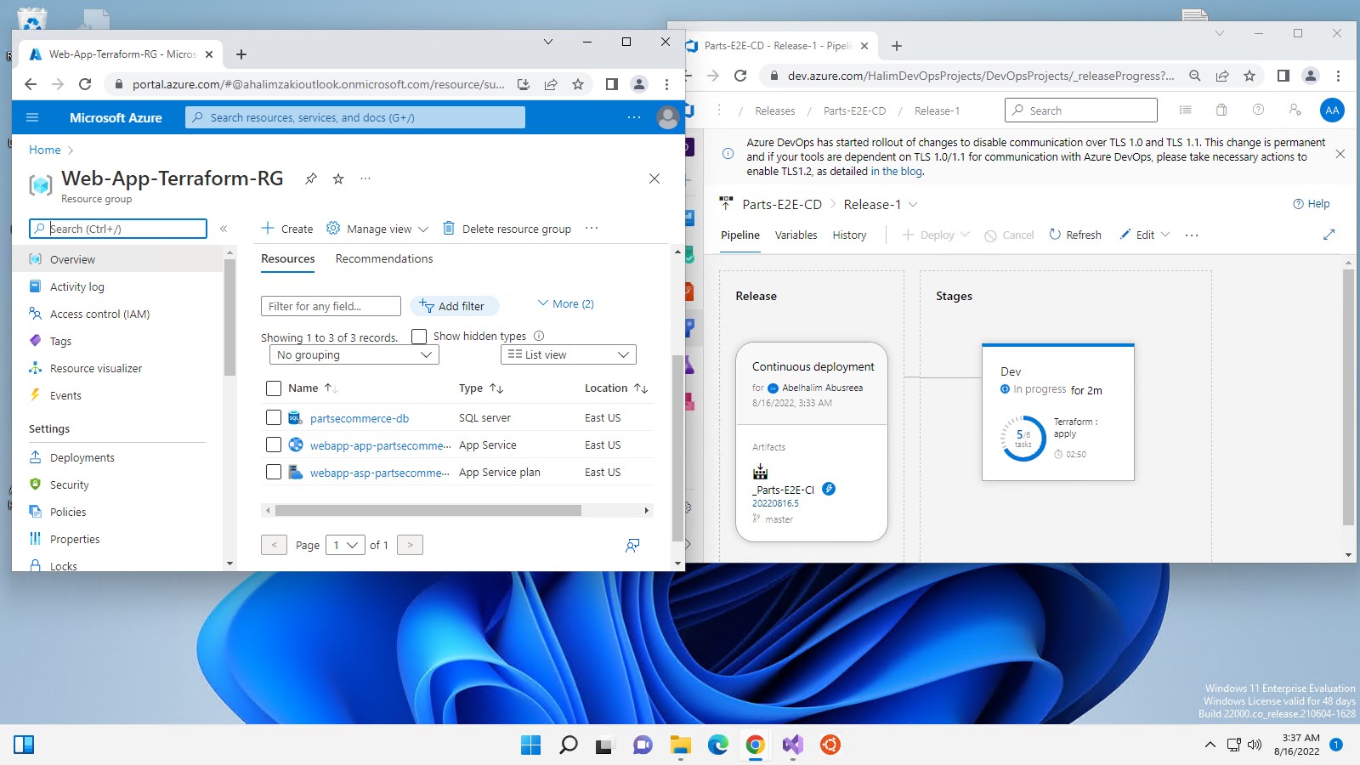Open the Azure portal hamburger menu

32,117
